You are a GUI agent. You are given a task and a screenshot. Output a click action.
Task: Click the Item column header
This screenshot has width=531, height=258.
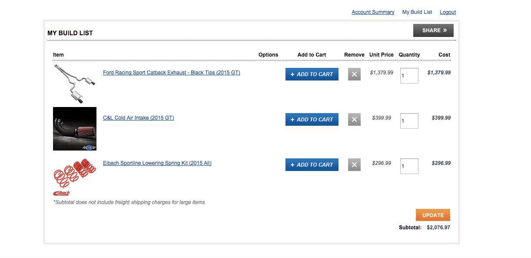pos(58,55)
